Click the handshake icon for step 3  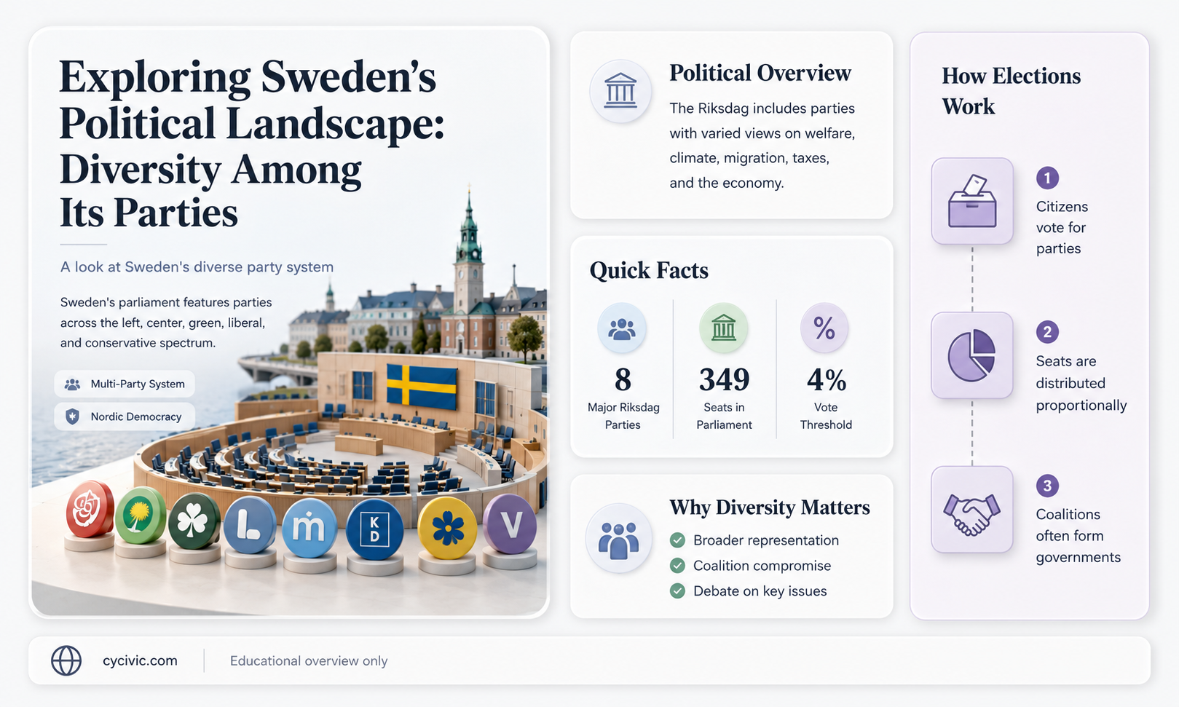pos(972,510)
